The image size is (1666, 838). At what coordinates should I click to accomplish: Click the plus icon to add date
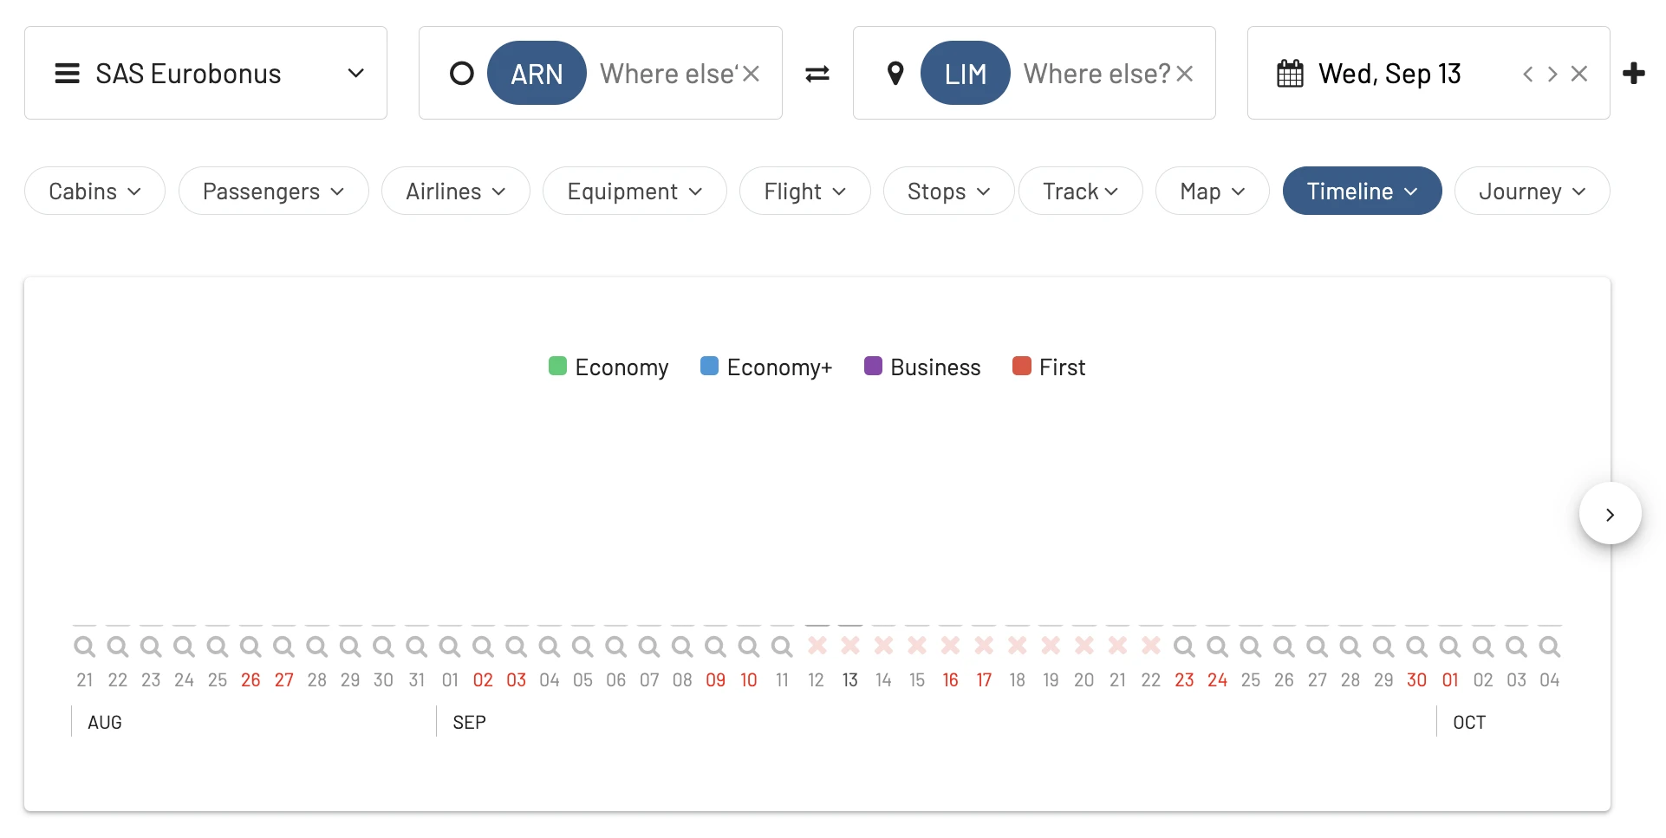point(1634,74)
